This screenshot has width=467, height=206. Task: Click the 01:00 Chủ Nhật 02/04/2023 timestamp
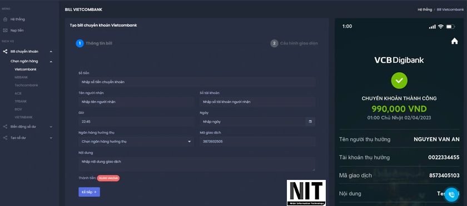pyautogui.click(x=399, y=118)
